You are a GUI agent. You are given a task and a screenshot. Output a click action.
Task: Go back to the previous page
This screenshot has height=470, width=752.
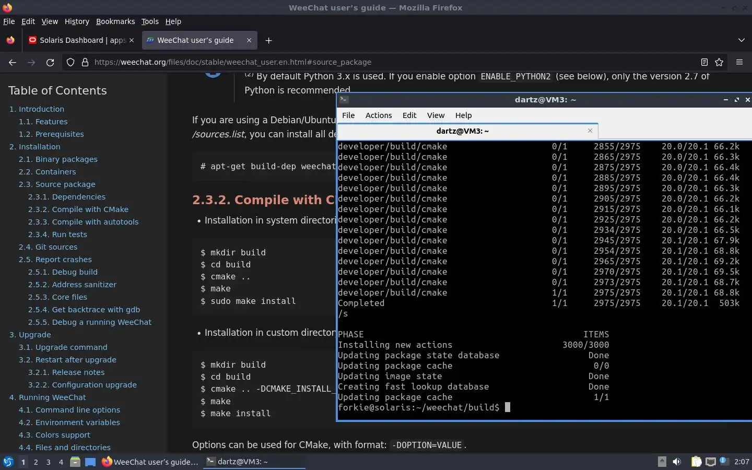click(13, 62)
